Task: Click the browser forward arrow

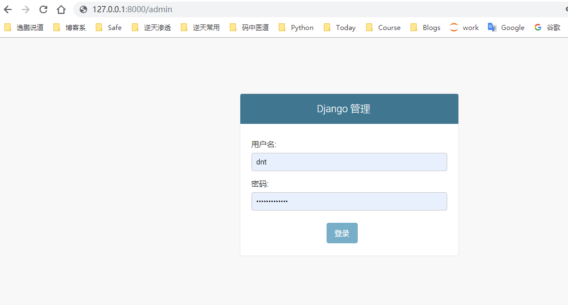Action: pyautogui.click(x=26, y=9)
